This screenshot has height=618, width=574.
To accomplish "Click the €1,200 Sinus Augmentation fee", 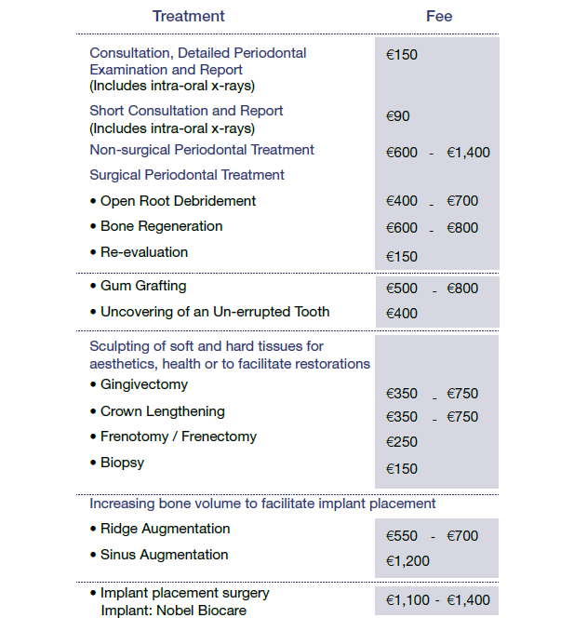I will [407, 561].
